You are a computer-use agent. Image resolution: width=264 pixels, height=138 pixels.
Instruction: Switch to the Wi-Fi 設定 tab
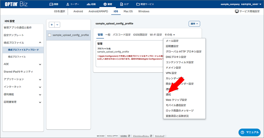pyautogui.click(x=156, y=35)
